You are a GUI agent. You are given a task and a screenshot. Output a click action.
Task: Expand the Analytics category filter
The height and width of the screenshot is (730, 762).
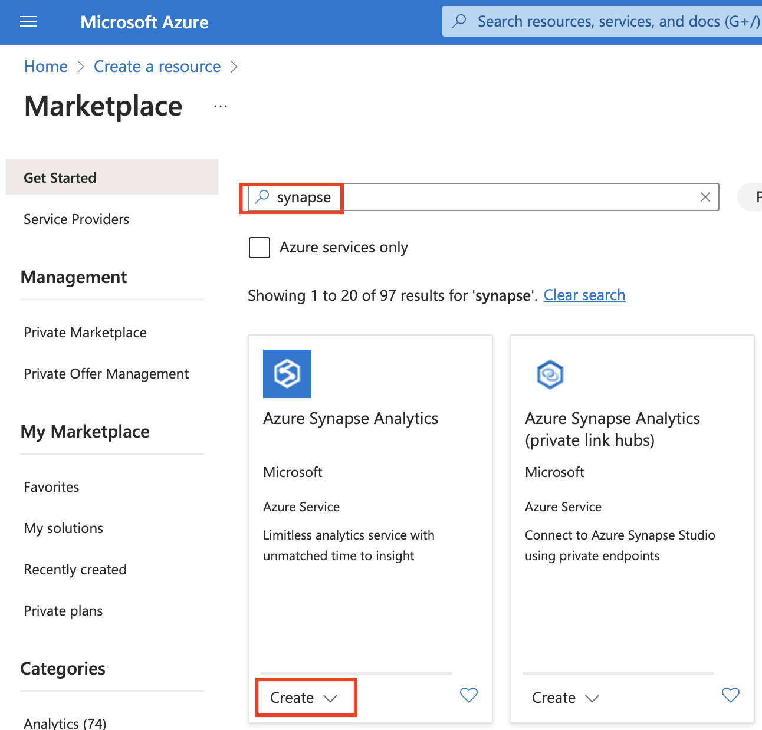(64, 722)
